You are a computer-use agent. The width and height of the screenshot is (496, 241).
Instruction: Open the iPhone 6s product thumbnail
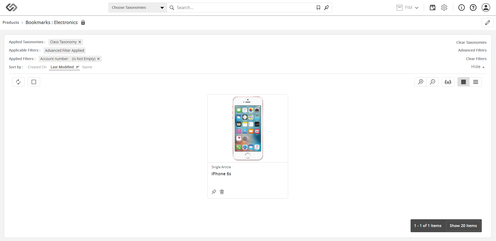coord(248,128)
